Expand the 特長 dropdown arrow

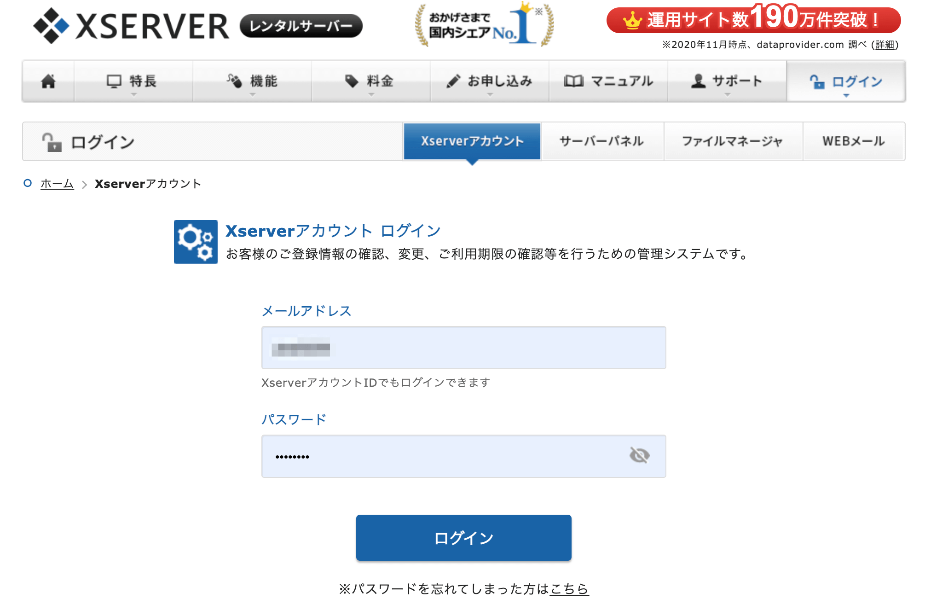coord(134,95)
